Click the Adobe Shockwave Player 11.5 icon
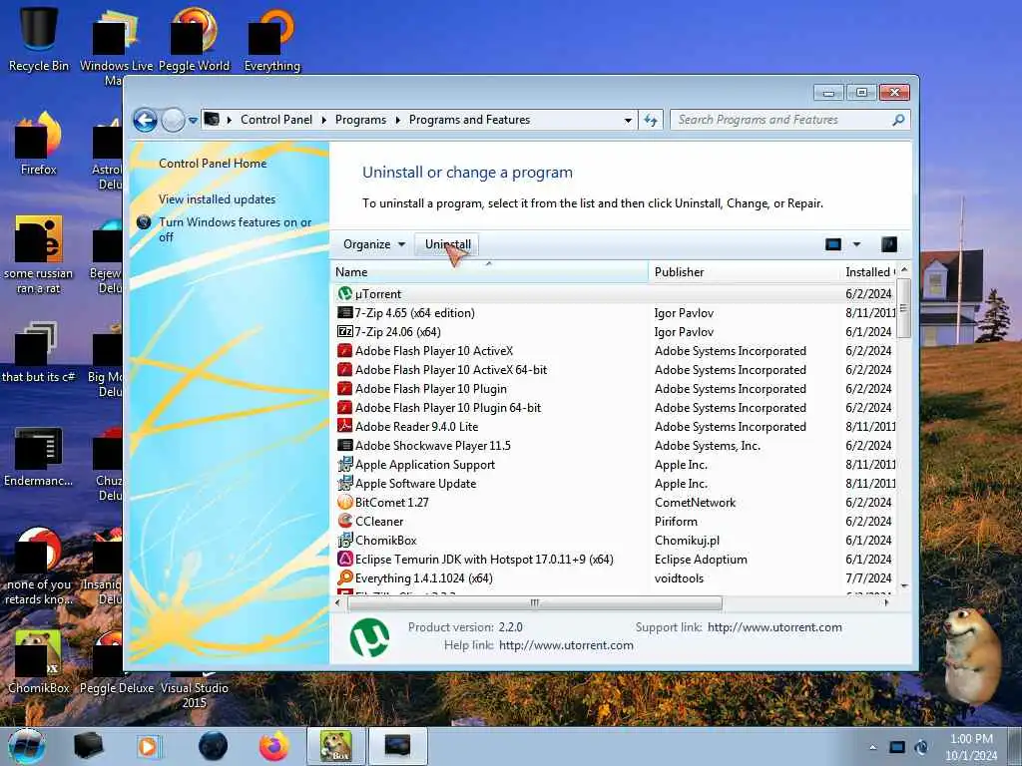 click(344, 446)
